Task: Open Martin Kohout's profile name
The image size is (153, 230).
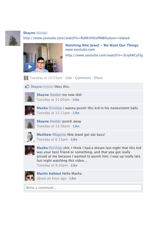Action: pyautogui.click(x=49, y=174)
